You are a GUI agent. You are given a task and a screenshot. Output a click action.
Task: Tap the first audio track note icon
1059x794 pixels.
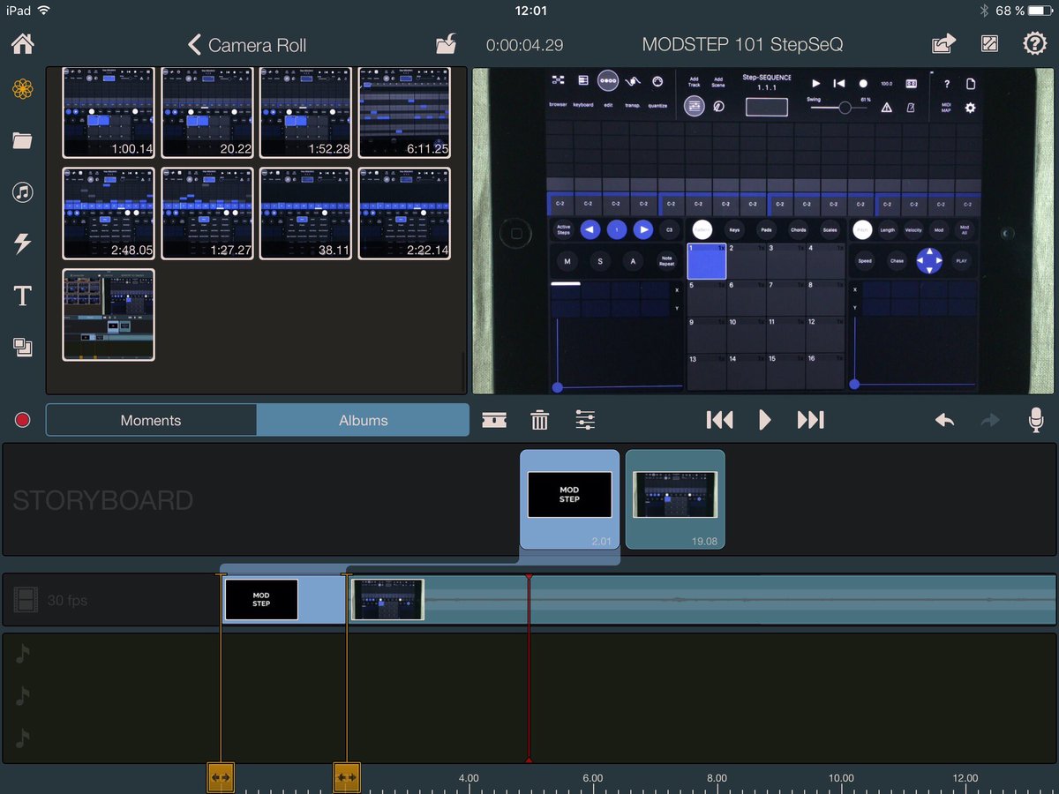(23, 654)
